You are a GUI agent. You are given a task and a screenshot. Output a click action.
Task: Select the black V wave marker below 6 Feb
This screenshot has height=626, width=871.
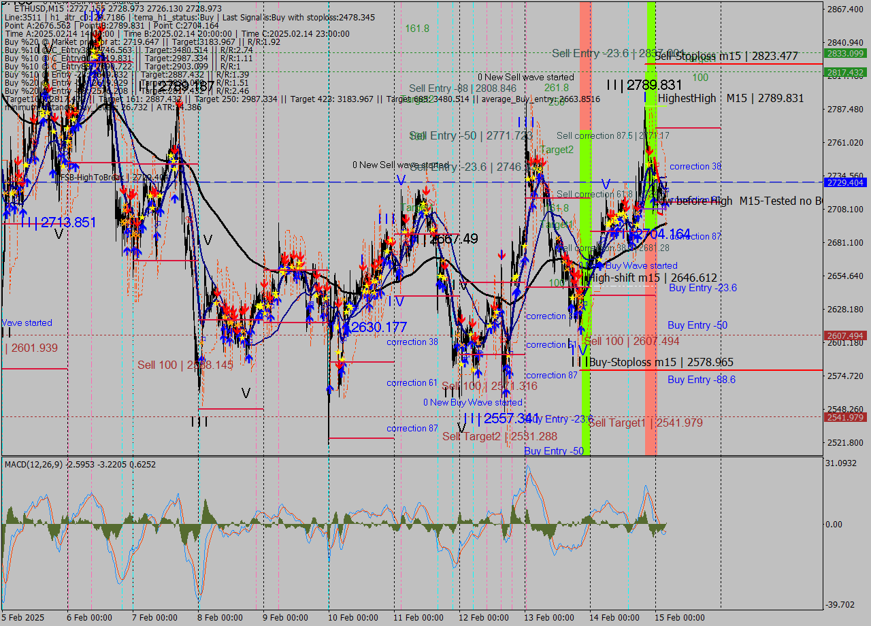pyautogui.click(x=58, y=233)
